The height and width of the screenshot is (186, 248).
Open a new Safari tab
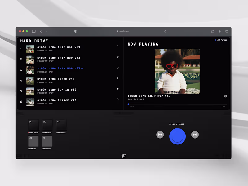220,31
